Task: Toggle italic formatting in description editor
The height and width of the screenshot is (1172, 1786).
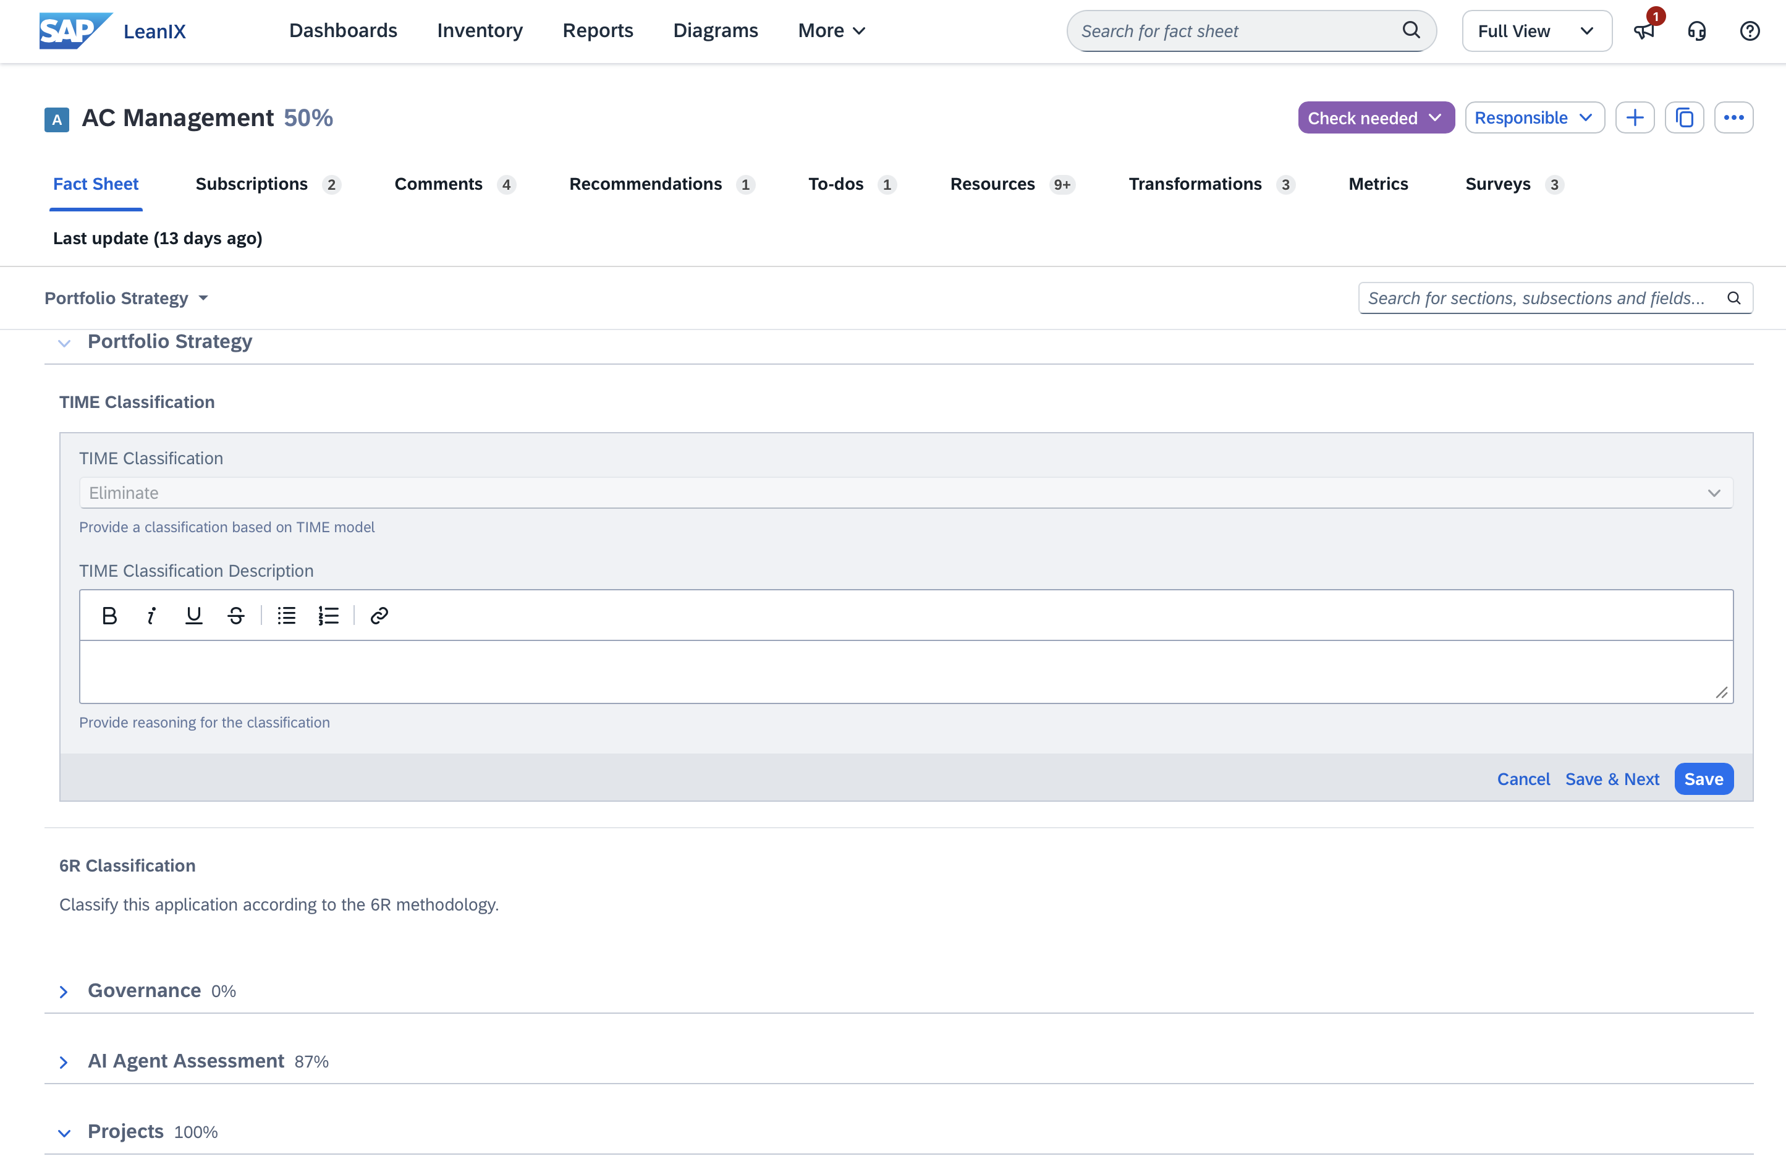Action: coord(151,616)
